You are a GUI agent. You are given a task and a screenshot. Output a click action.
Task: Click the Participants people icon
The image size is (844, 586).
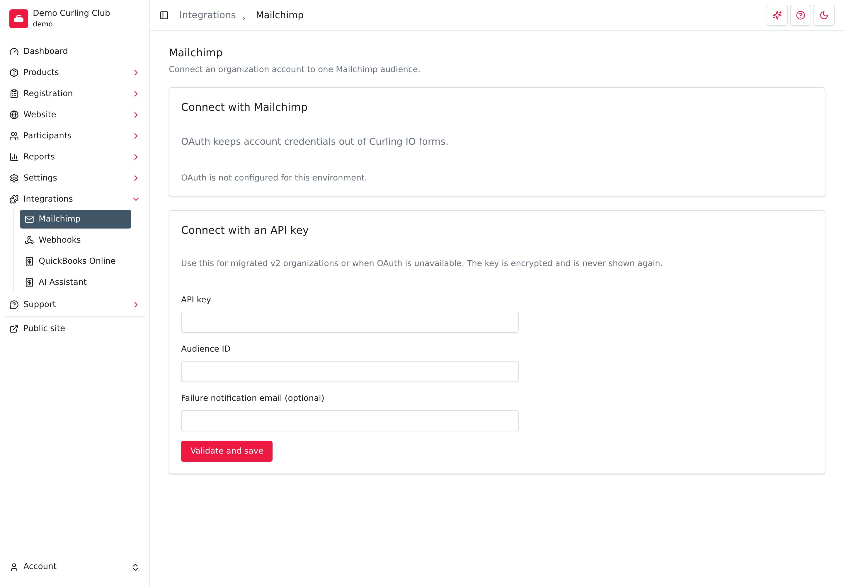tap(14, 136)
